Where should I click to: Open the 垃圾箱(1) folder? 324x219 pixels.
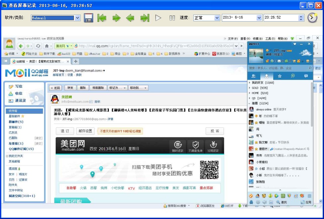[x=16, y=143]
